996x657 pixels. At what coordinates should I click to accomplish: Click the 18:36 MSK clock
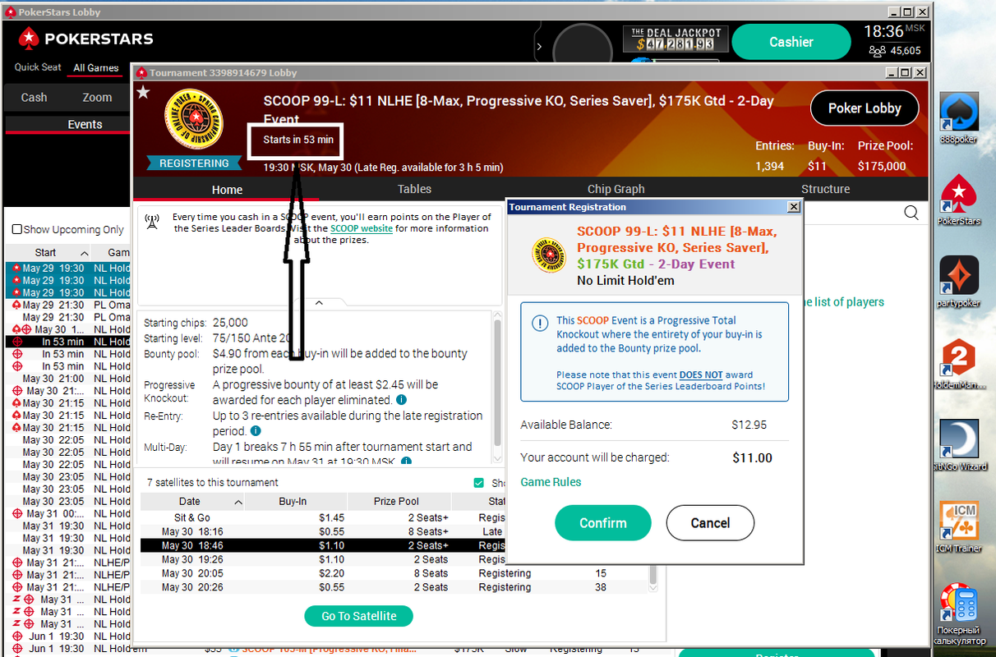[892, 32]
